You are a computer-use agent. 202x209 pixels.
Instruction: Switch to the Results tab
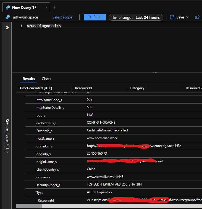coord(29,79)
